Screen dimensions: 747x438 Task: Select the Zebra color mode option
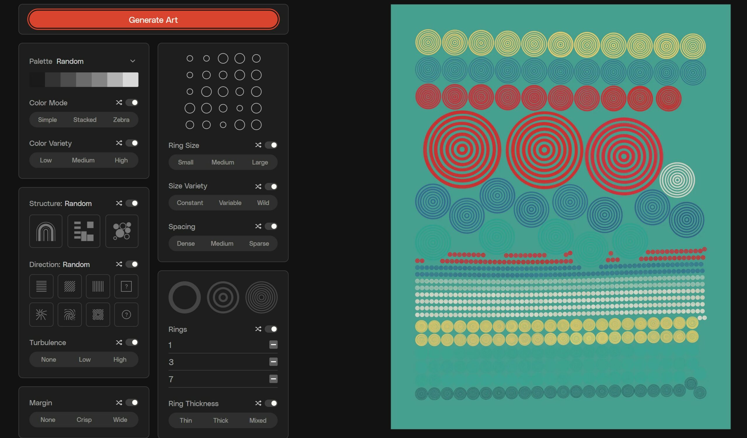[121, 119]
